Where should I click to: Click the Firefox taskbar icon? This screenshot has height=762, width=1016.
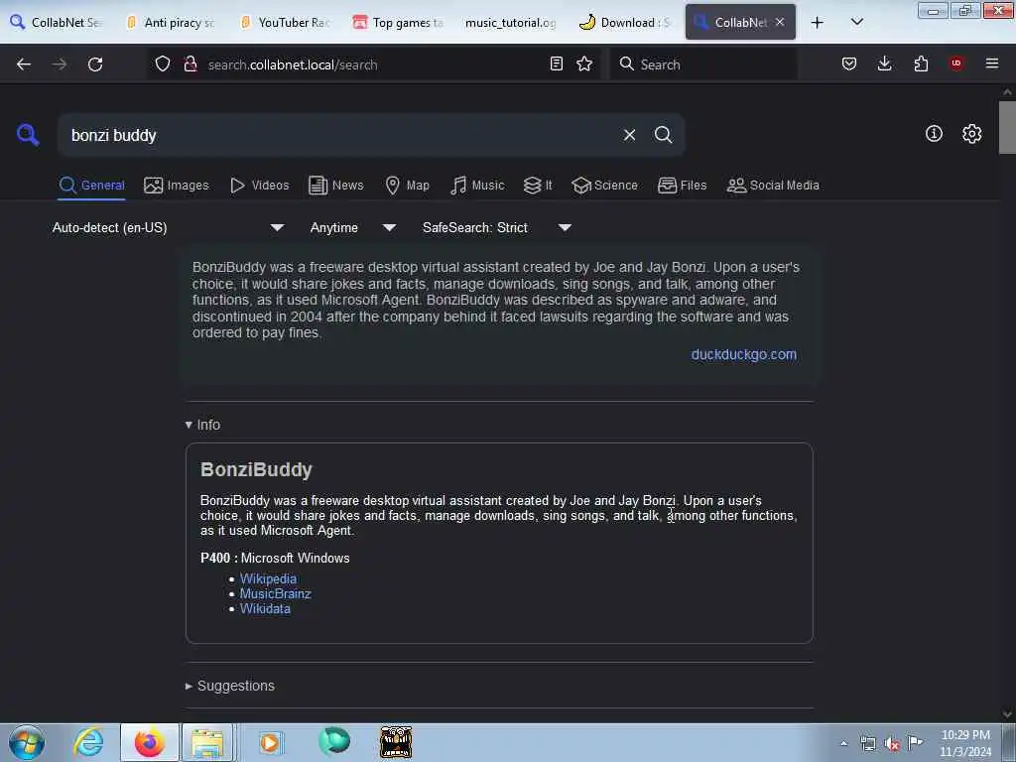[x=150, y=742]
